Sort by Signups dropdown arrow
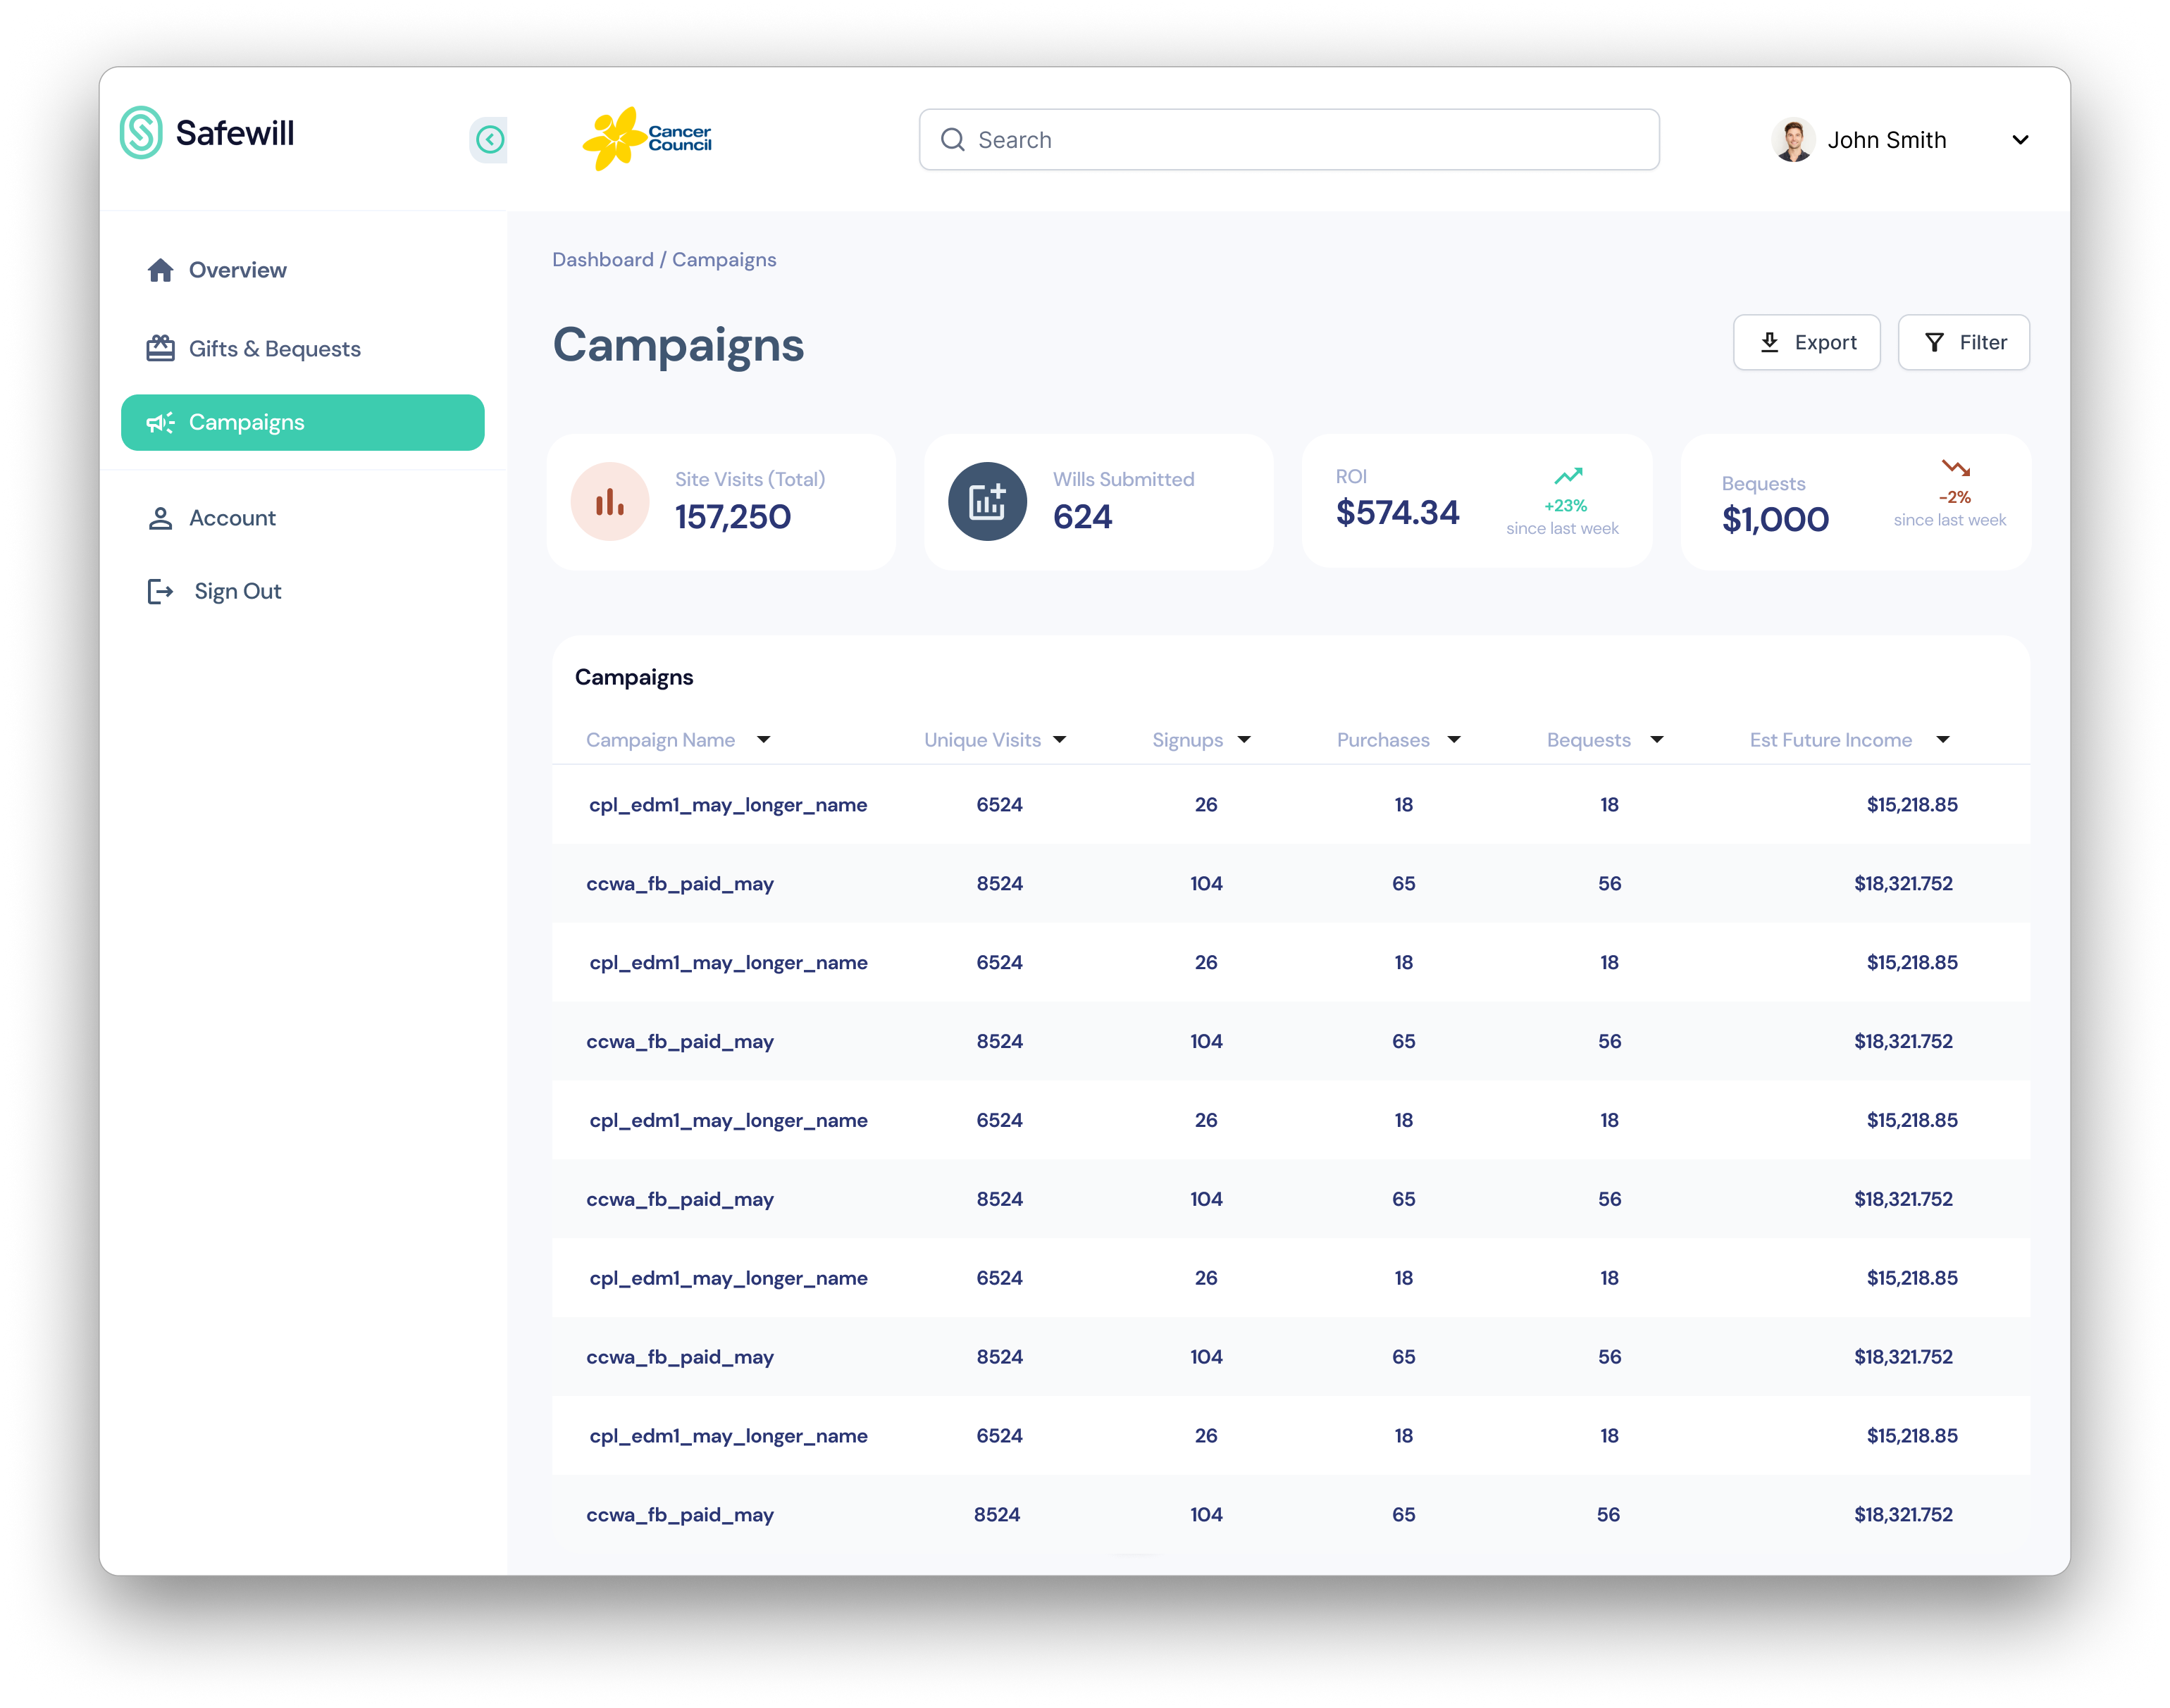The height and width of the screenshot is (1708, 2170). (x=1244, y=739)
